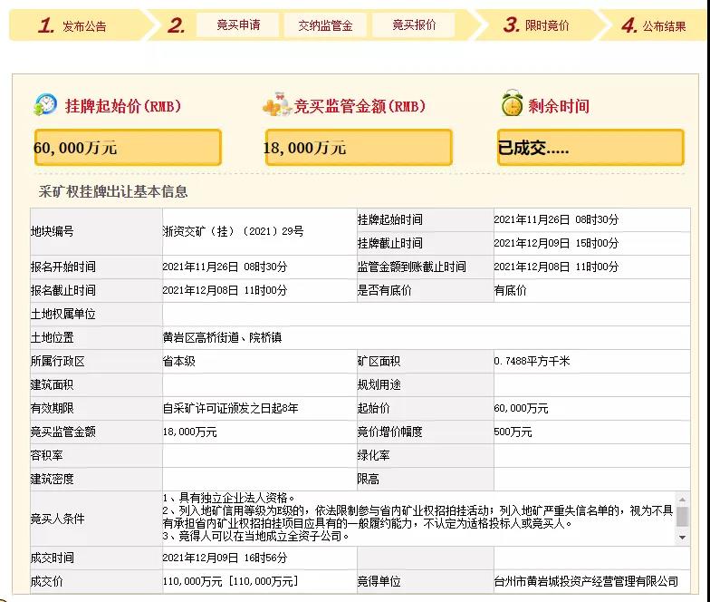Click inside the 竞买人条件 text area
This screenshot has height=602, width=710.
[417, 519]
